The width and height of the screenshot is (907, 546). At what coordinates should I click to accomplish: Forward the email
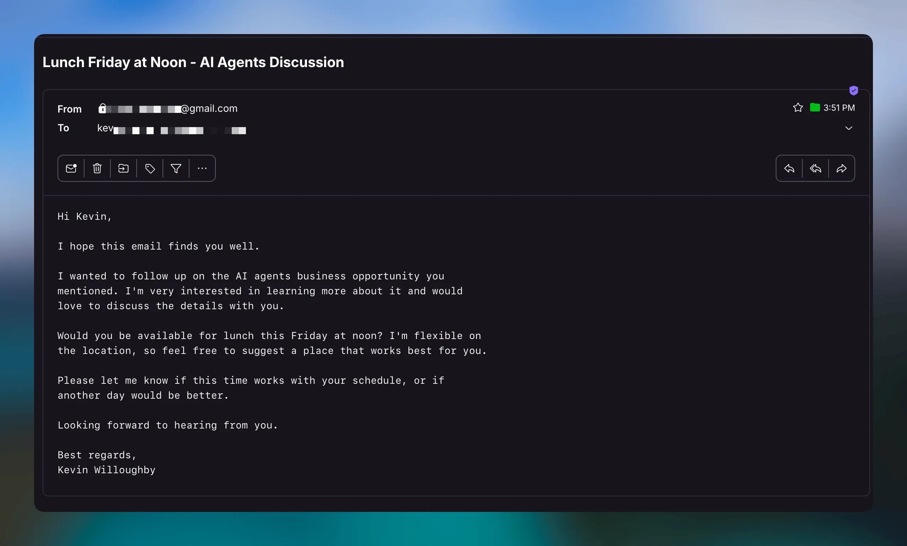842,169
